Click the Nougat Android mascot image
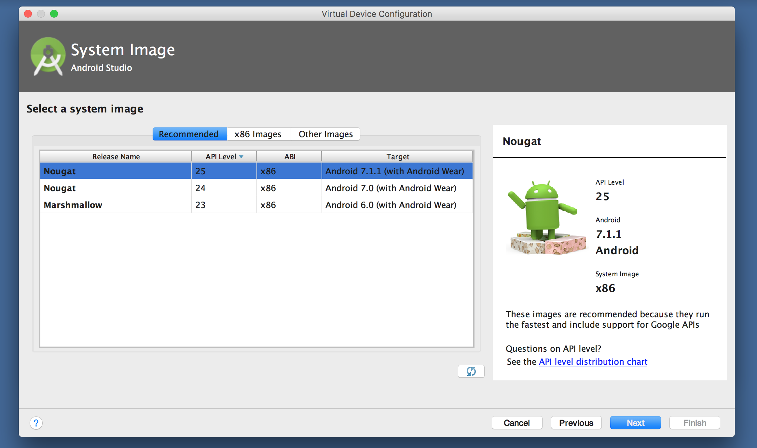This screenshot has height=448, width=757. (547, 217)
